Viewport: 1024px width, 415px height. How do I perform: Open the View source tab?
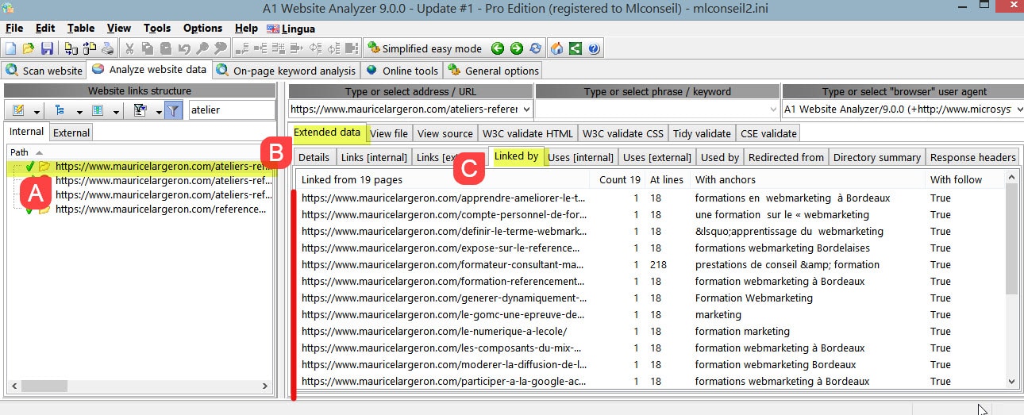(445, 133)
